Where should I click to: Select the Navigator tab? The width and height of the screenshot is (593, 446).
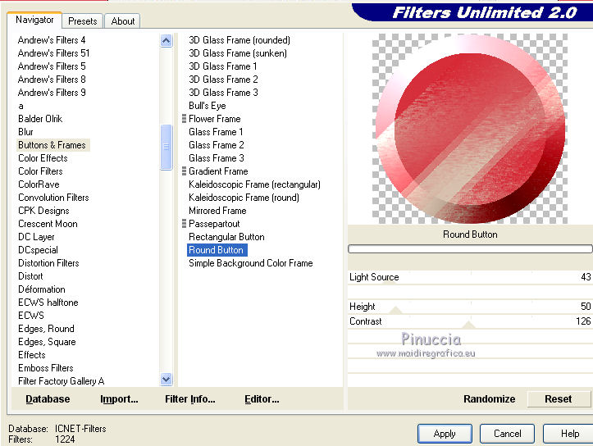click(34, 20)
